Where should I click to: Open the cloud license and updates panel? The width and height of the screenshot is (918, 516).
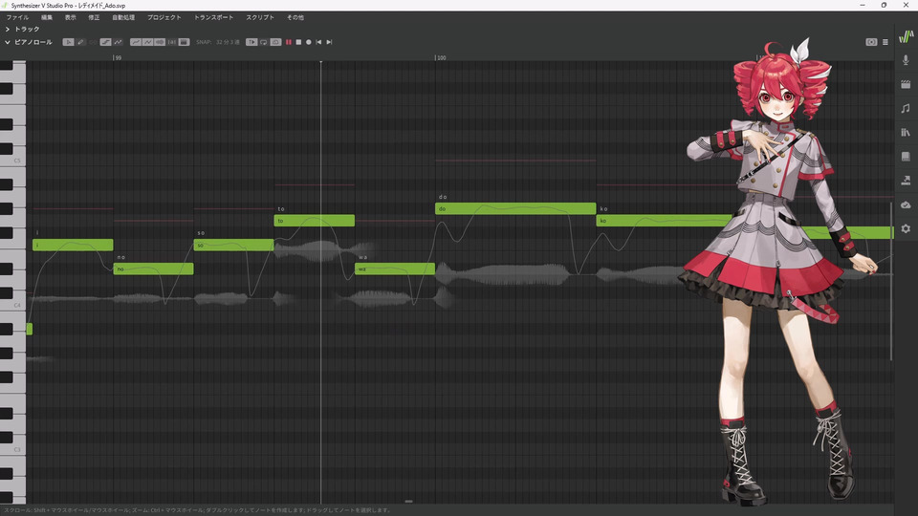click(906, 204)
